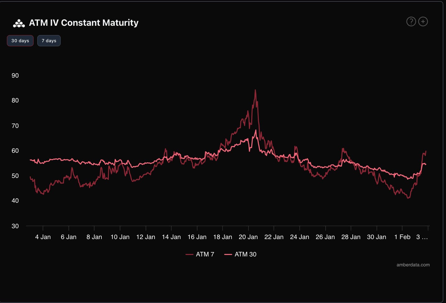Screen dimensions: 446x303
Task: Open the help question mark icon
Action: point(411,21)
